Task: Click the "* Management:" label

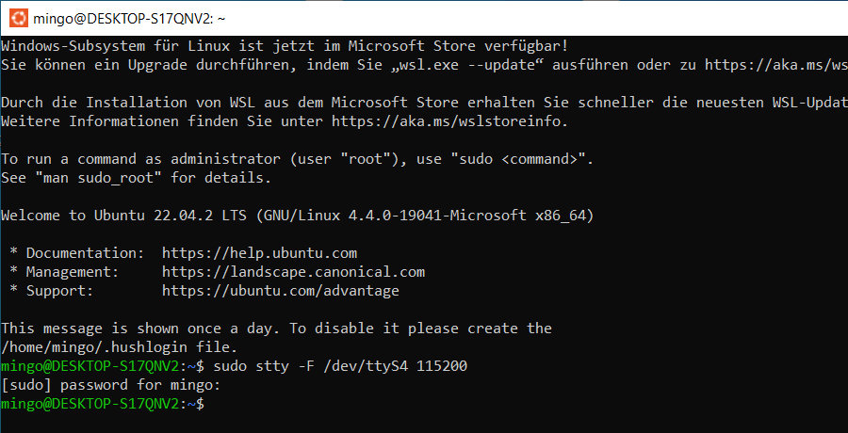Action: (x=64, y=272)
